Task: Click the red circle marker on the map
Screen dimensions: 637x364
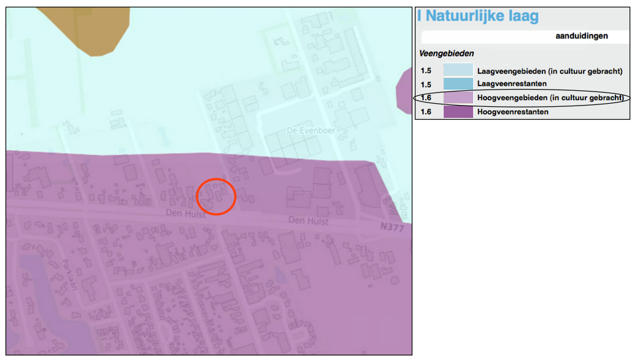Action: (216, 196)
